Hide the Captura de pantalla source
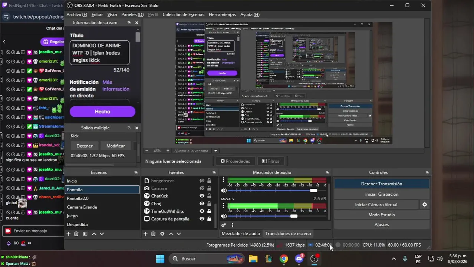This screenshot has height=267, width=474. 202,219
